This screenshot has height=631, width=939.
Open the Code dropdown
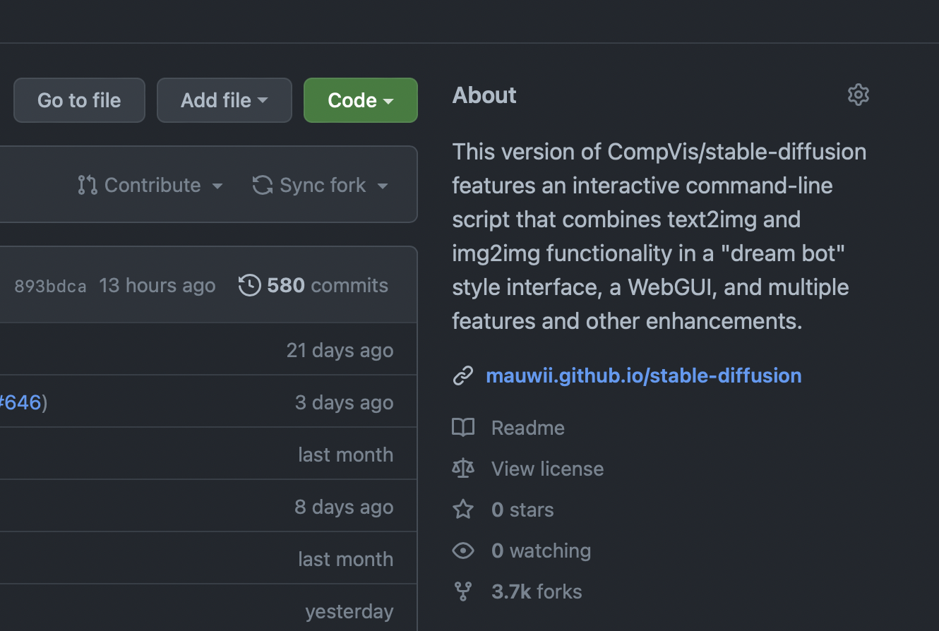tap(360, 100)
